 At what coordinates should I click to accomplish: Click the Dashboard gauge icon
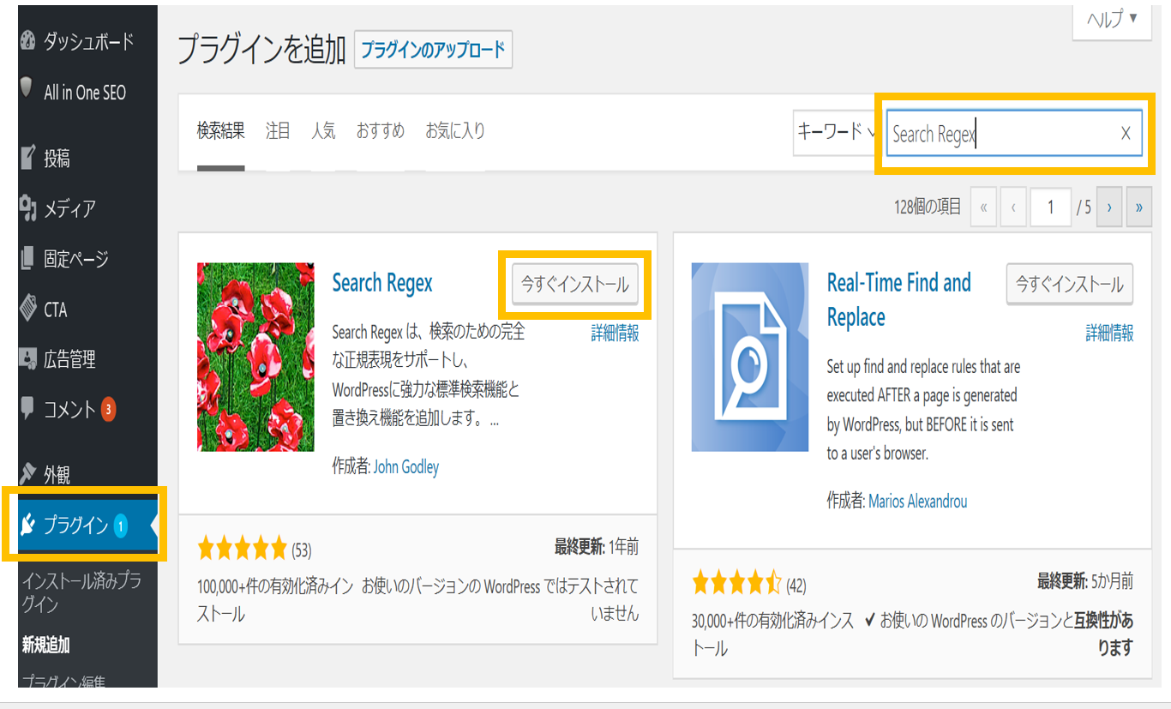click(27, 41)
